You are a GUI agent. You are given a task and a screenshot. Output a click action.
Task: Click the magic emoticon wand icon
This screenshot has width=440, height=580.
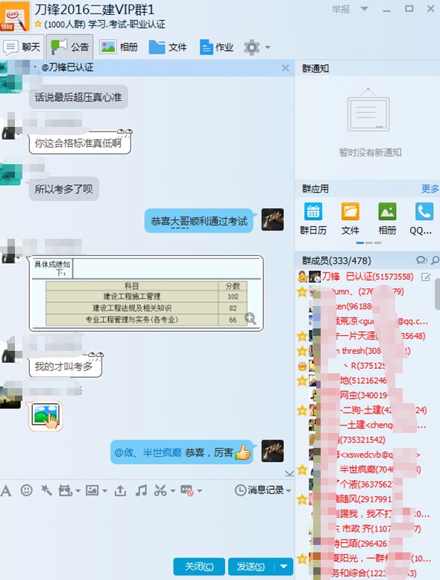pyautogui.click(x=46, y=490)
